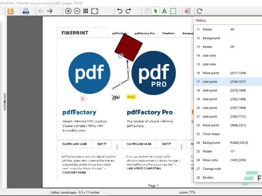Select history entry 21 Add point

[228, 117]
